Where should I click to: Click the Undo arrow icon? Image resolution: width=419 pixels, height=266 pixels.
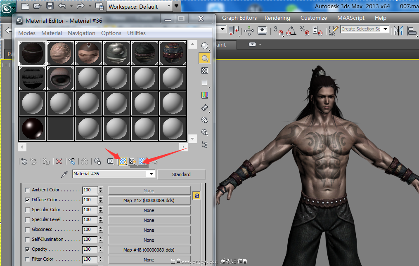tap(62, 6)
